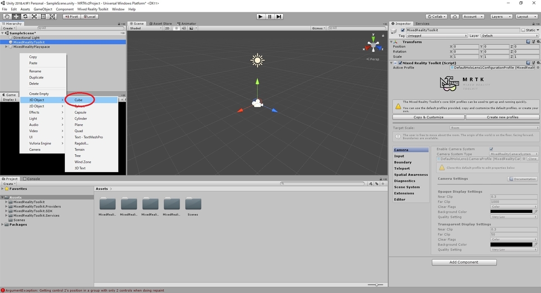Select the Rect Transform tool
Viewport: 541px width, 293px height.
[43, 17]
